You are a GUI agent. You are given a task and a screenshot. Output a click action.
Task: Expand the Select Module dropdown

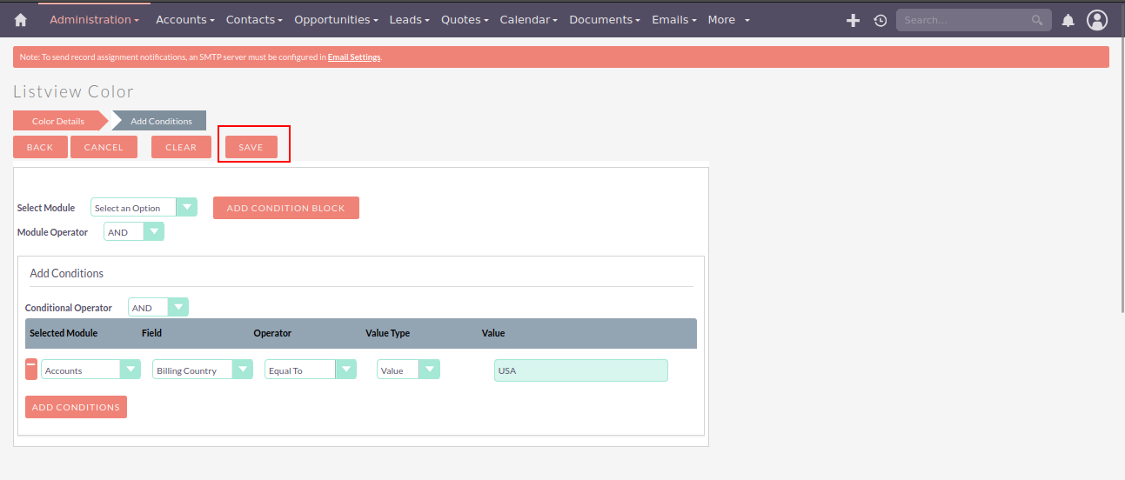[144, 208]
